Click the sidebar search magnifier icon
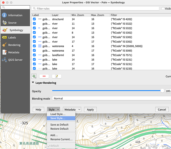The width and height of the screenshot is (171, 149). point(3,7)
